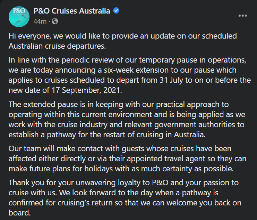Screen dimensions: 257x220
Task: Open the 44m post timestamp link
Action: click(x=40, y=21)
